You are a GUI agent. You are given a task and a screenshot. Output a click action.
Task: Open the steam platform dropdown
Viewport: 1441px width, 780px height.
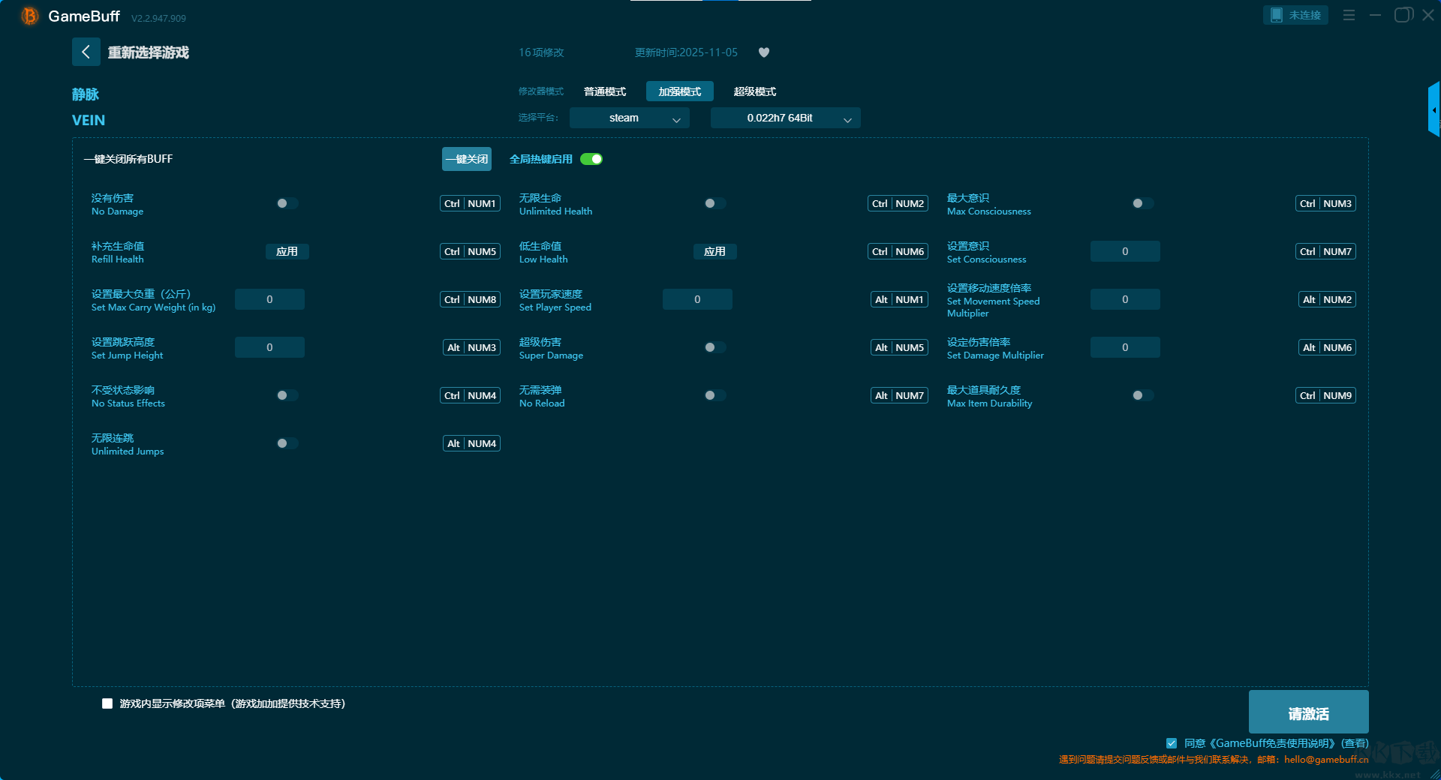pos(629,118)
